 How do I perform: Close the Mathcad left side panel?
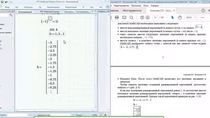pos(12,11)
